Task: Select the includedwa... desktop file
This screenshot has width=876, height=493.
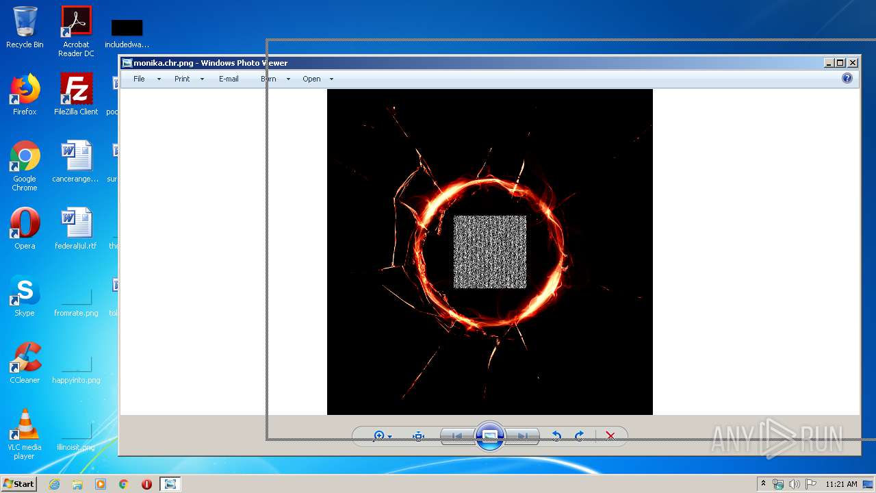Action: (x=127, y=33)
